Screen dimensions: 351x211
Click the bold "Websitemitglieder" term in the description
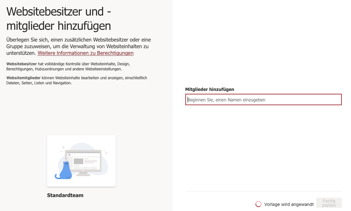pyautogui.click(x=24, y=78)
